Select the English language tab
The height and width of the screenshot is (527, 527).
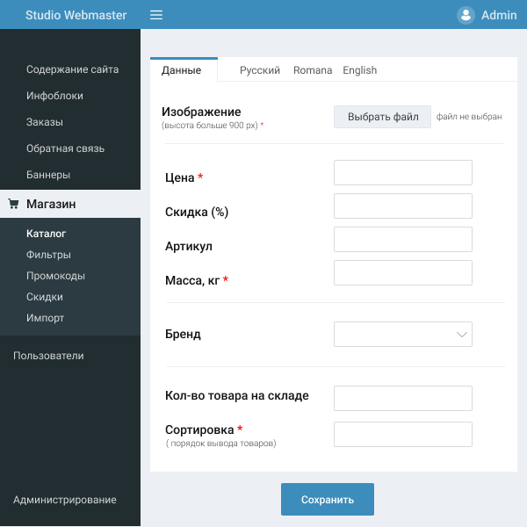[x=359, y=70]
